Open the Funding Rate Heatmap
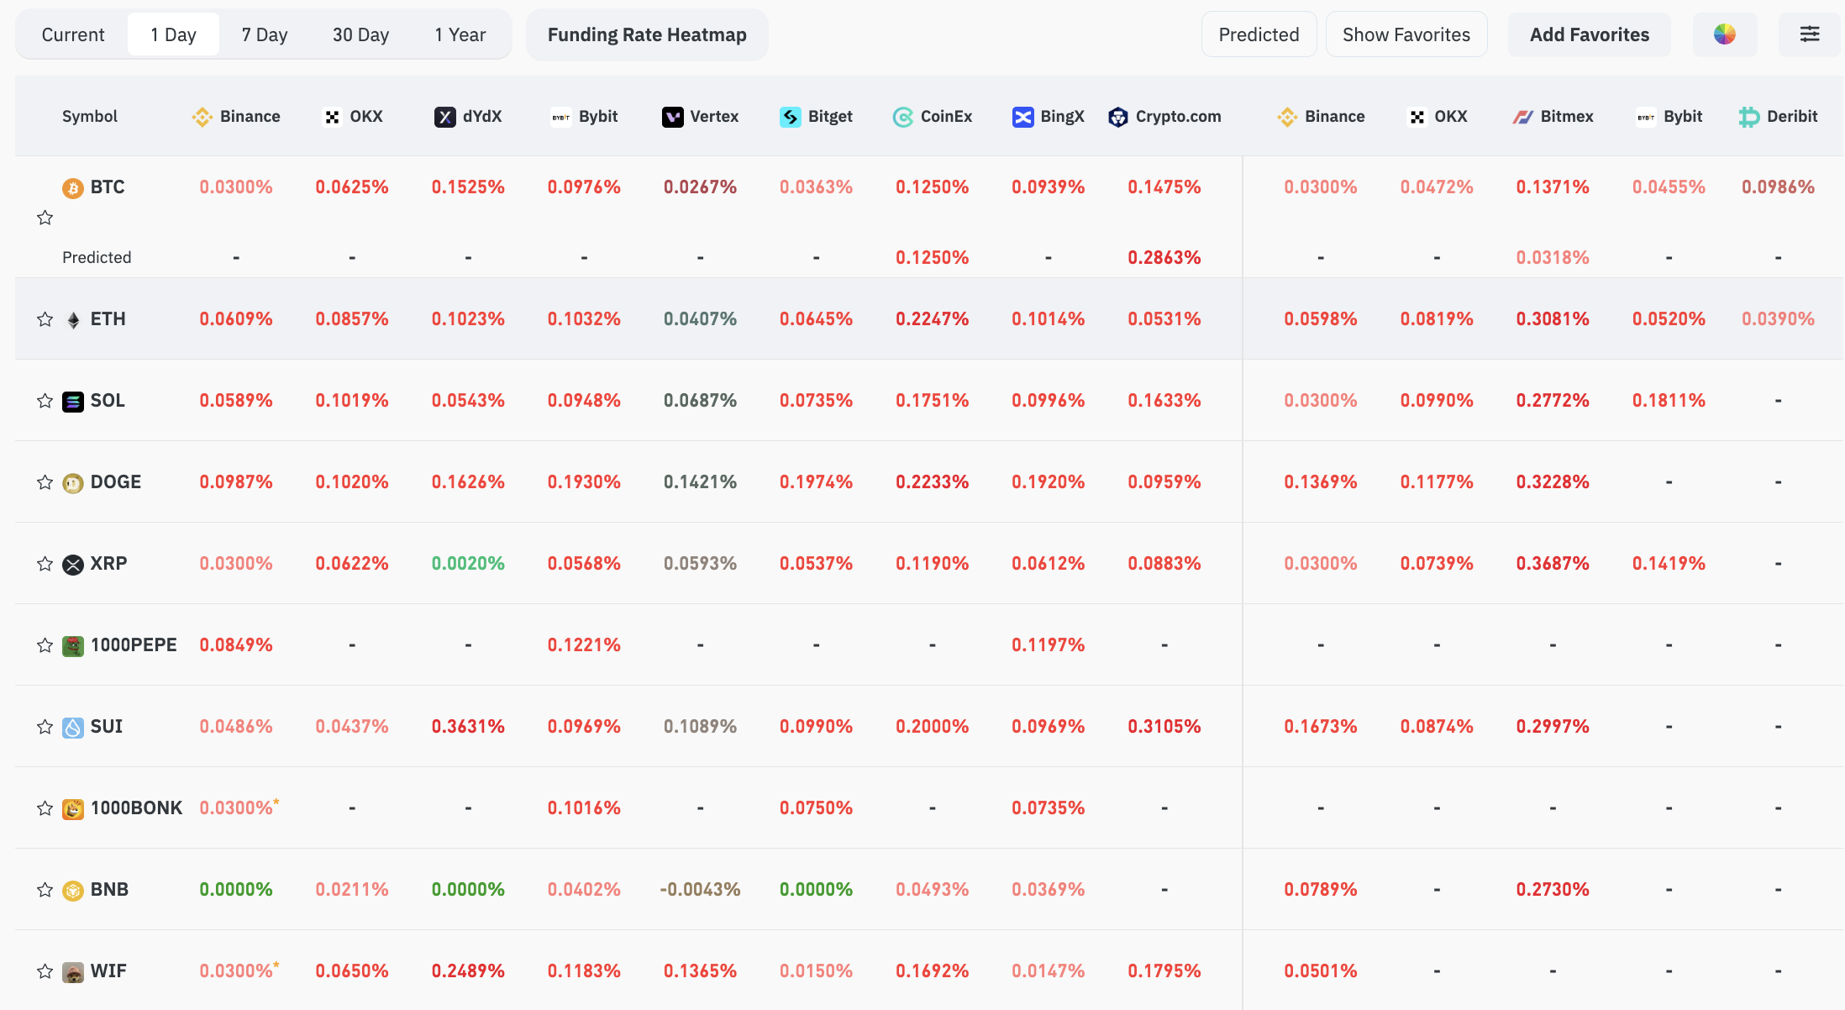The image size is (1845, 1010). (x=647, y=34)
